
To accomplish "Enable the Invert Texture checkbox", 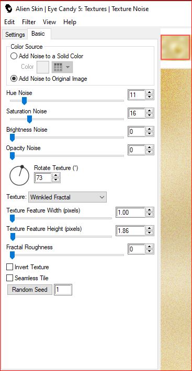I will pos(9,267).
